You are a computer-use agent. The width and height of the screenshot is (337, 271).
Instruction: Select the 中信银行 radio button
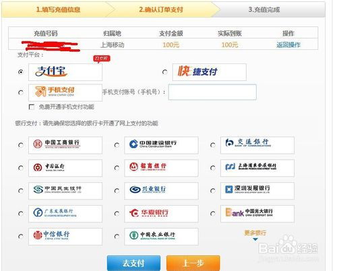pyautogui.click(x=21, y=237)
